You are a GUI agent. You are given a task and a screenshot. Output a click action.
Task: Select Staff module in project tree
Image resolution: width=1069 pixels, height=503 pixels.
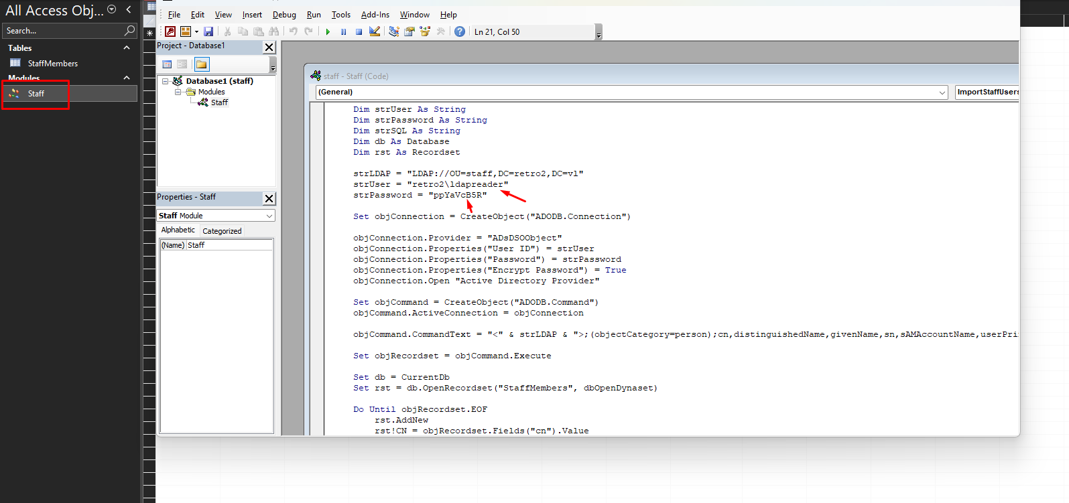(x=219, y=102)
